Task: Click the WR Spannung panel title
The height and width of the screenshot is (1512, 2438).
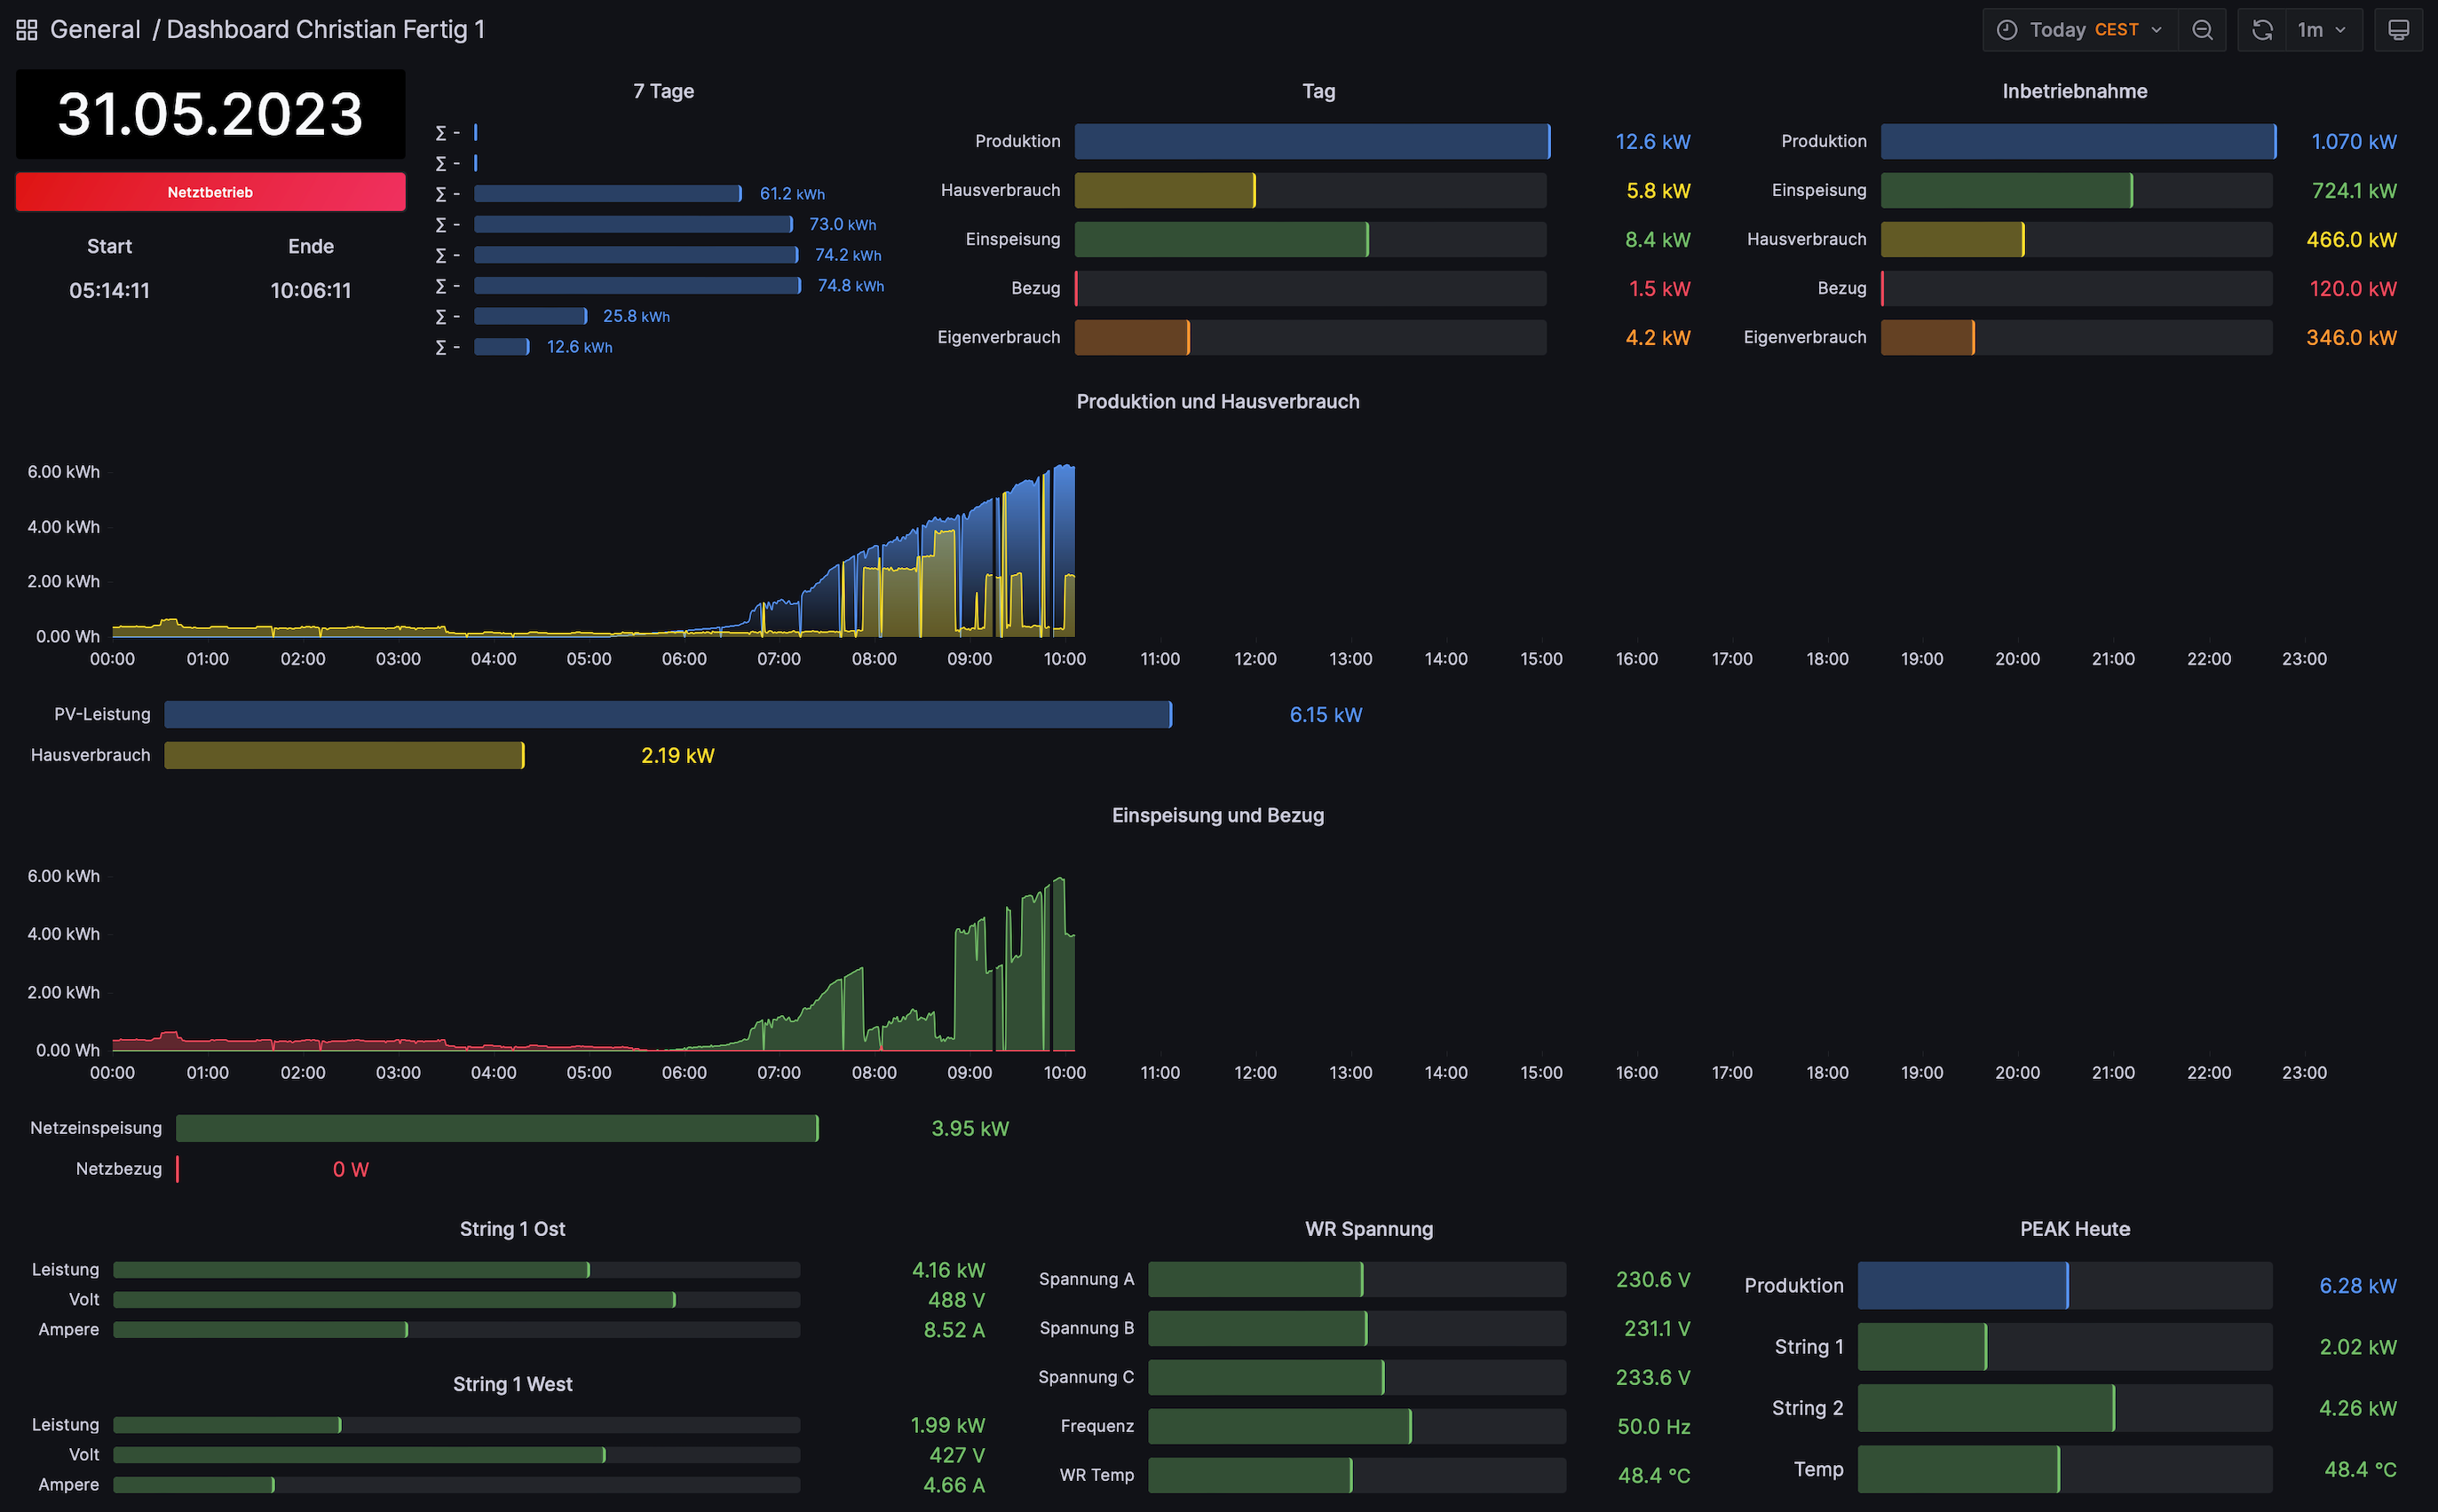Action: coord(1368,1229)
